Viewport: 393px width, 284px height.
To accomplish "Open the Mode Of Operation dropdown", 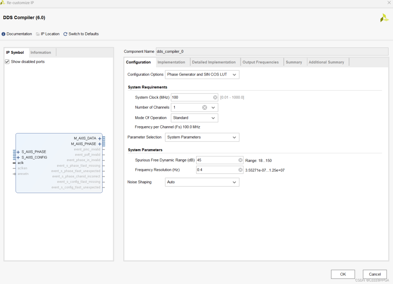I will [x=194, y=118].
